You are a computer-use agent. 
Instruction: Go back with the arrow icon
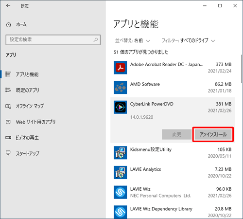(x=8, y=6)
